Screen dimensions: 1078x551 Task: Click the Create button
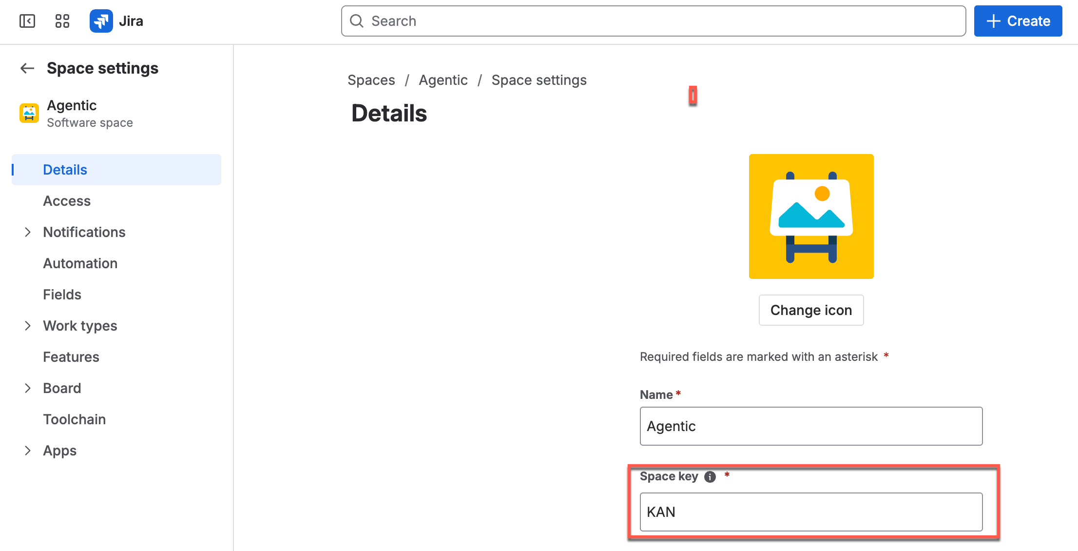coord(1018,21)
